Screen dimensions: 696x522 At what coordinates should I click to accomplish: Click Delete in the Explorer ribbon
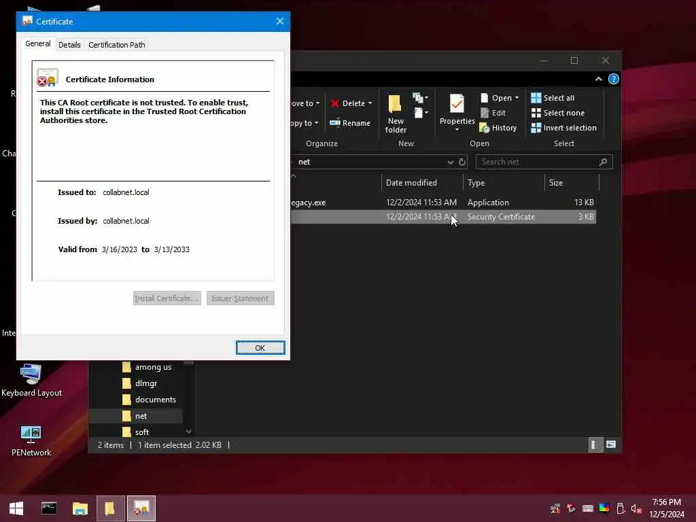pos(348,103)
